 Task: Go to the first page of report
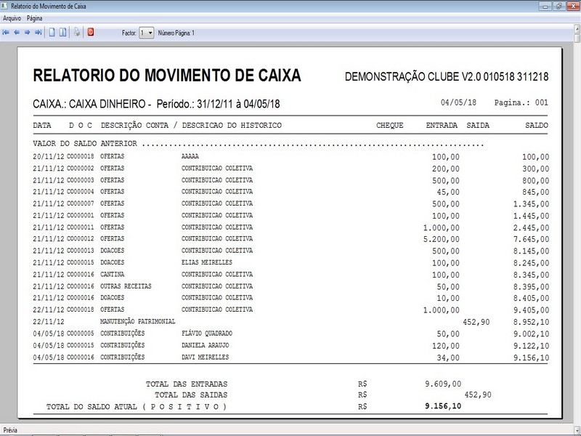pyautogui.click(x=6, y=33)
